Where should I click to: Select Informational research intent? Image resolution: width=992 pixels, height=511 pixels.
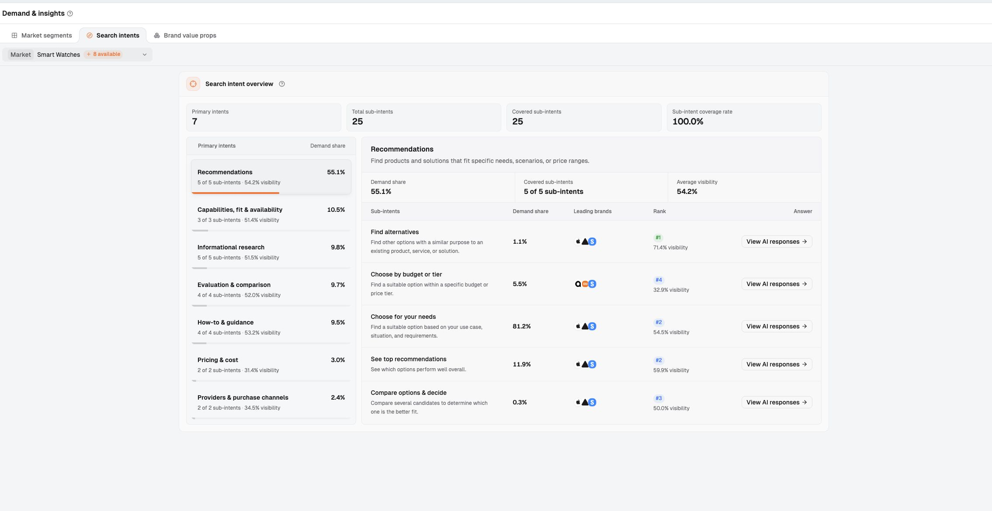(271, 252)
